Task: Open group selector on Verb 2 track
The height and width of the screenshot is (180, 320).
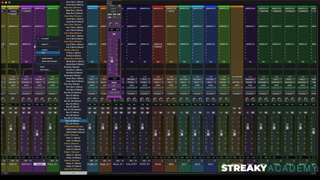Action: (x=276, y=93)
